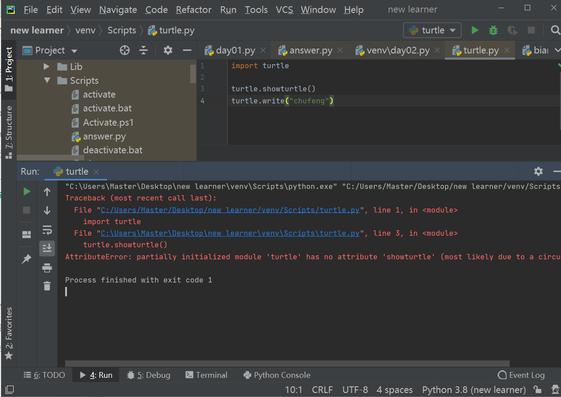Screen dimensions: 561x397
Task: Stop process in Run panel
Action: pyautogui.click(x=27, y=210)
